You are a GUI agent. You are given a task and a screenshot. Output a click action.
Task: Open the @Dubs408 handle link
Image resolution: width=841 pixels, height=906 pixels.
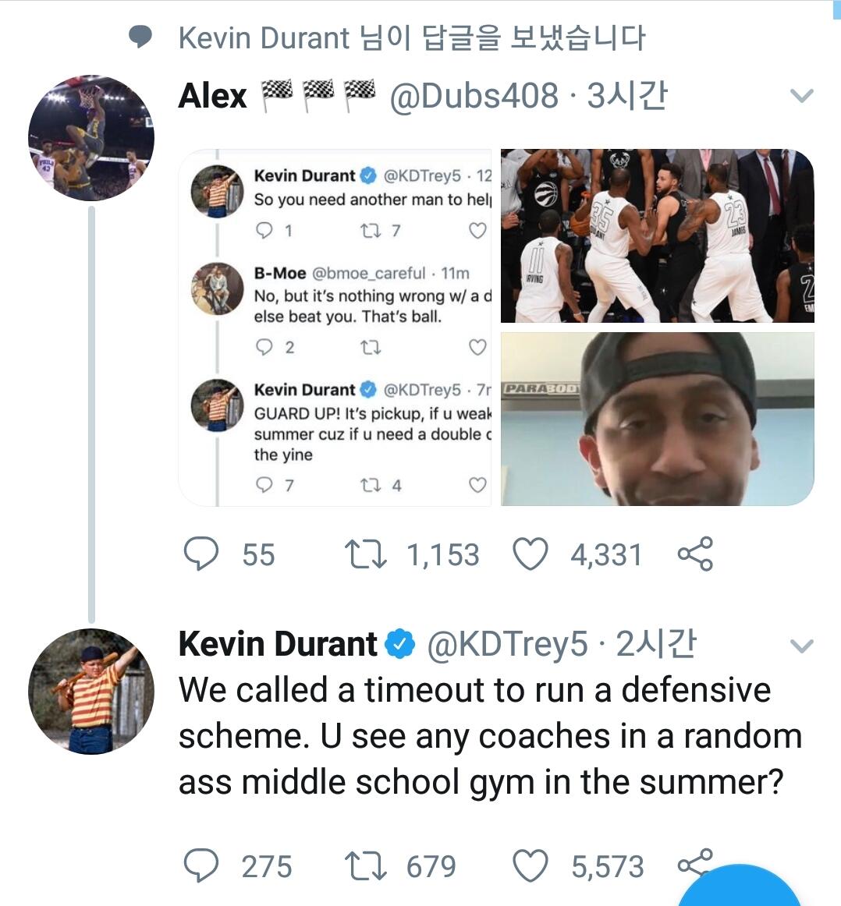(474, 96)
